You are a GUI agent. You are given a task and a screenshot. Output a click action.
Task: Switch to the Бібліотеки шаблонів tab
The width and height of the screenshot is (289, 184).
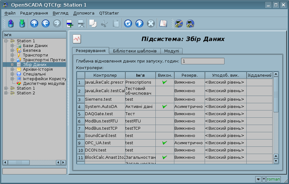coord(135,51)
